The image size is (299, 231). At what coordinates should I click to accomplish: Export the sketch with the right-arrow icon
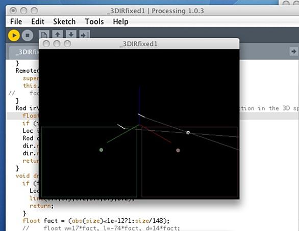pos(84,35)
